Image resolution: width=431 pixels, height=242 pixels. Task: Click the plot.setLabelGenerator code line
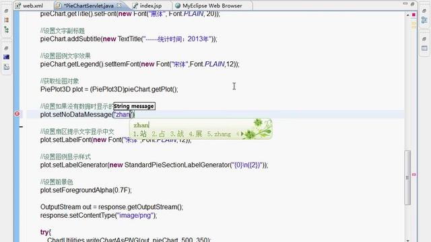154,165
